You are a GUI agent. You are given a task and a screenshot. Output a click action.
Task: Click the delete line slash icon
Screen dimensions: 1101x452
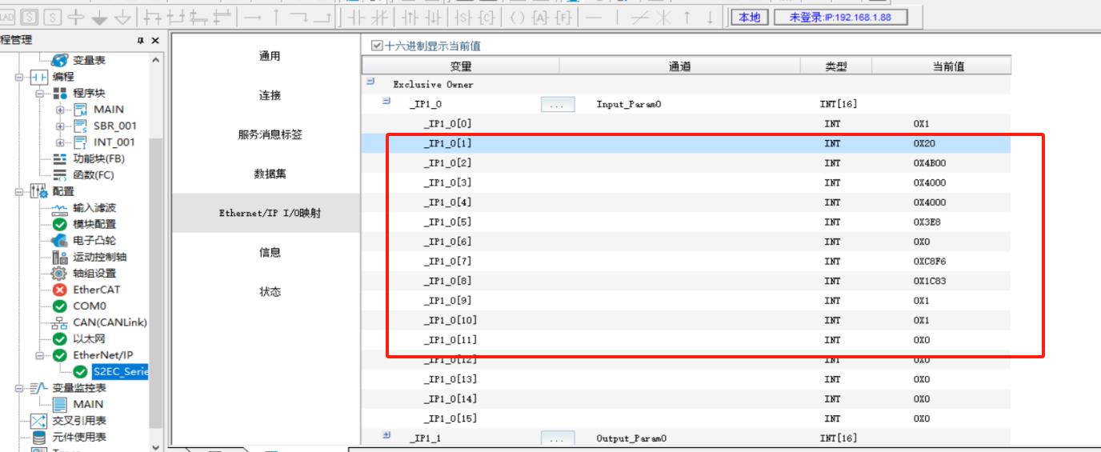639,18
